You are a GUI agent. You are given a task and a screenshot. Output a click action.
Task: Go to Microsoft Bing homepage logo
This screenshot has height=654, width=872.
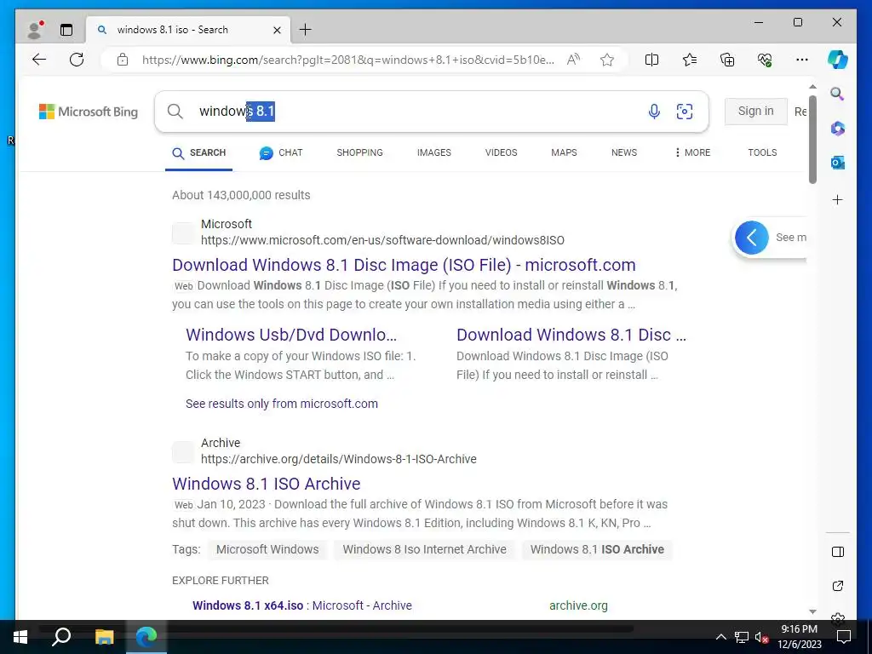click(x=89, y=112)
